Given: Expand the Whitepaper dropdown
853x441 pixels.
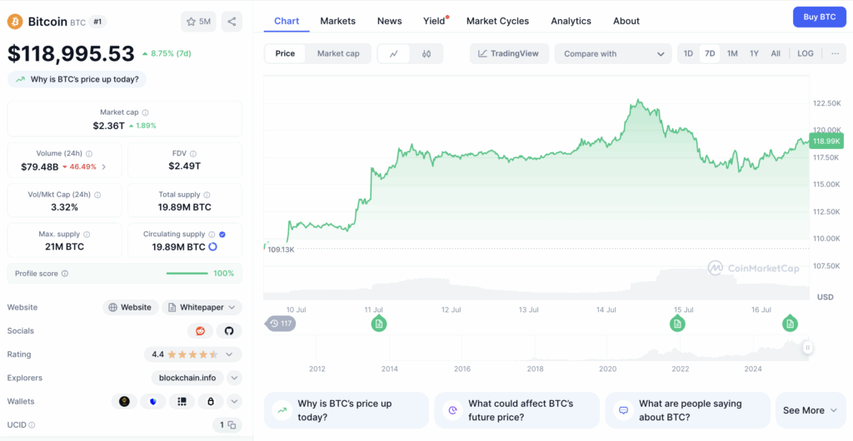Looking at the screenshot, I should 202,307.
